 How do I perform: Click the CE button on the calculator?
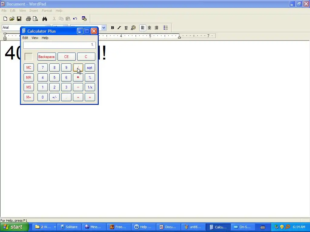[66, 57]
